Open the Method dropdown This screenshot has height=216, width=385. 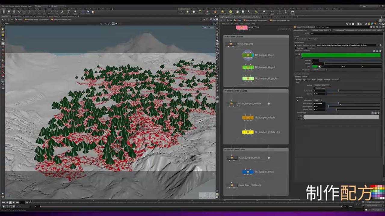point(322,85)
